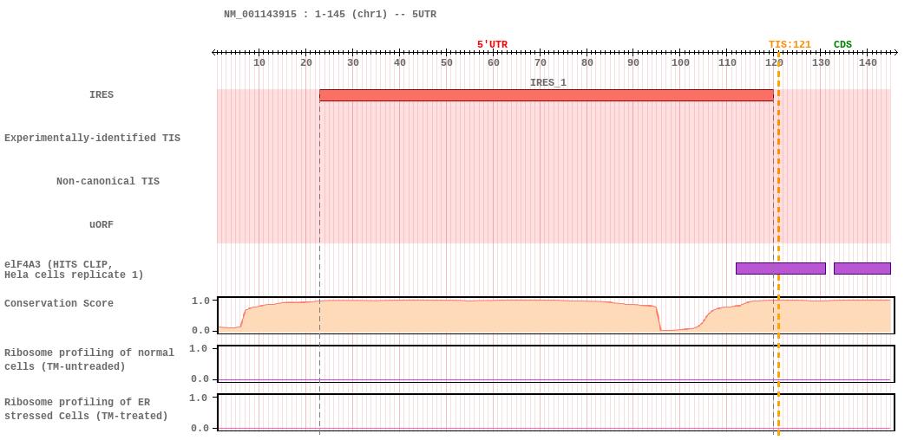Viewport: 911px width, 440px height.
Task: Click the IRES_1 red bar
Action: point(546,95)
